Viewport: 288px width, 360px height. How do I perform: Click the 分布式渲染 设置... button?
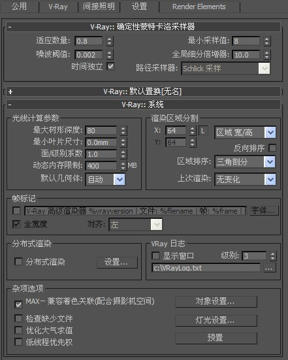coord(118,262)
